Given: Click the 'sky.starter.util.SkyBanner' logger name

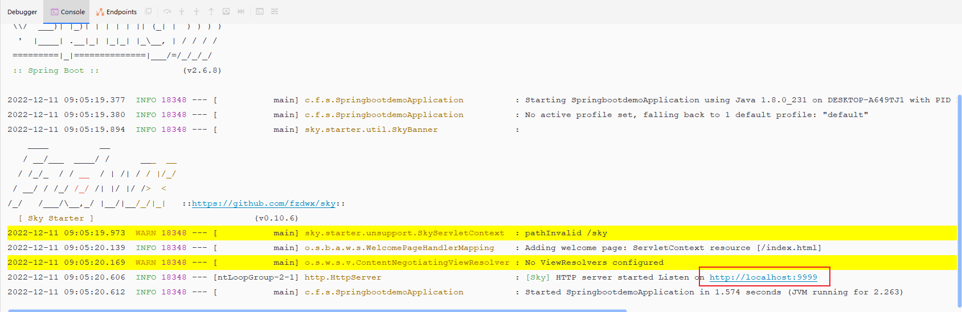Looking at the screenshot, I should pyautogui.click(x=371, y=130).
